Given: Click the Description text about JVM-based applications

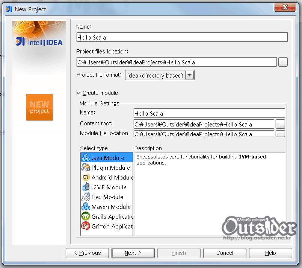Looking at the screenshot, I should pos(201,160).
